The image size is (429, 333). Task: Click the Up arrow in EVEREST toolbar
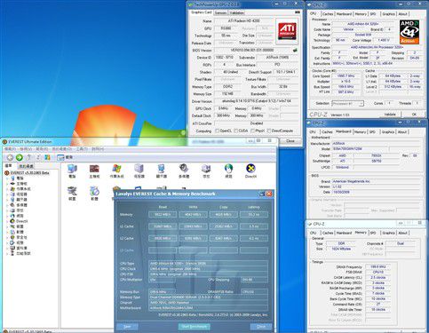click(x=28, y=157)
